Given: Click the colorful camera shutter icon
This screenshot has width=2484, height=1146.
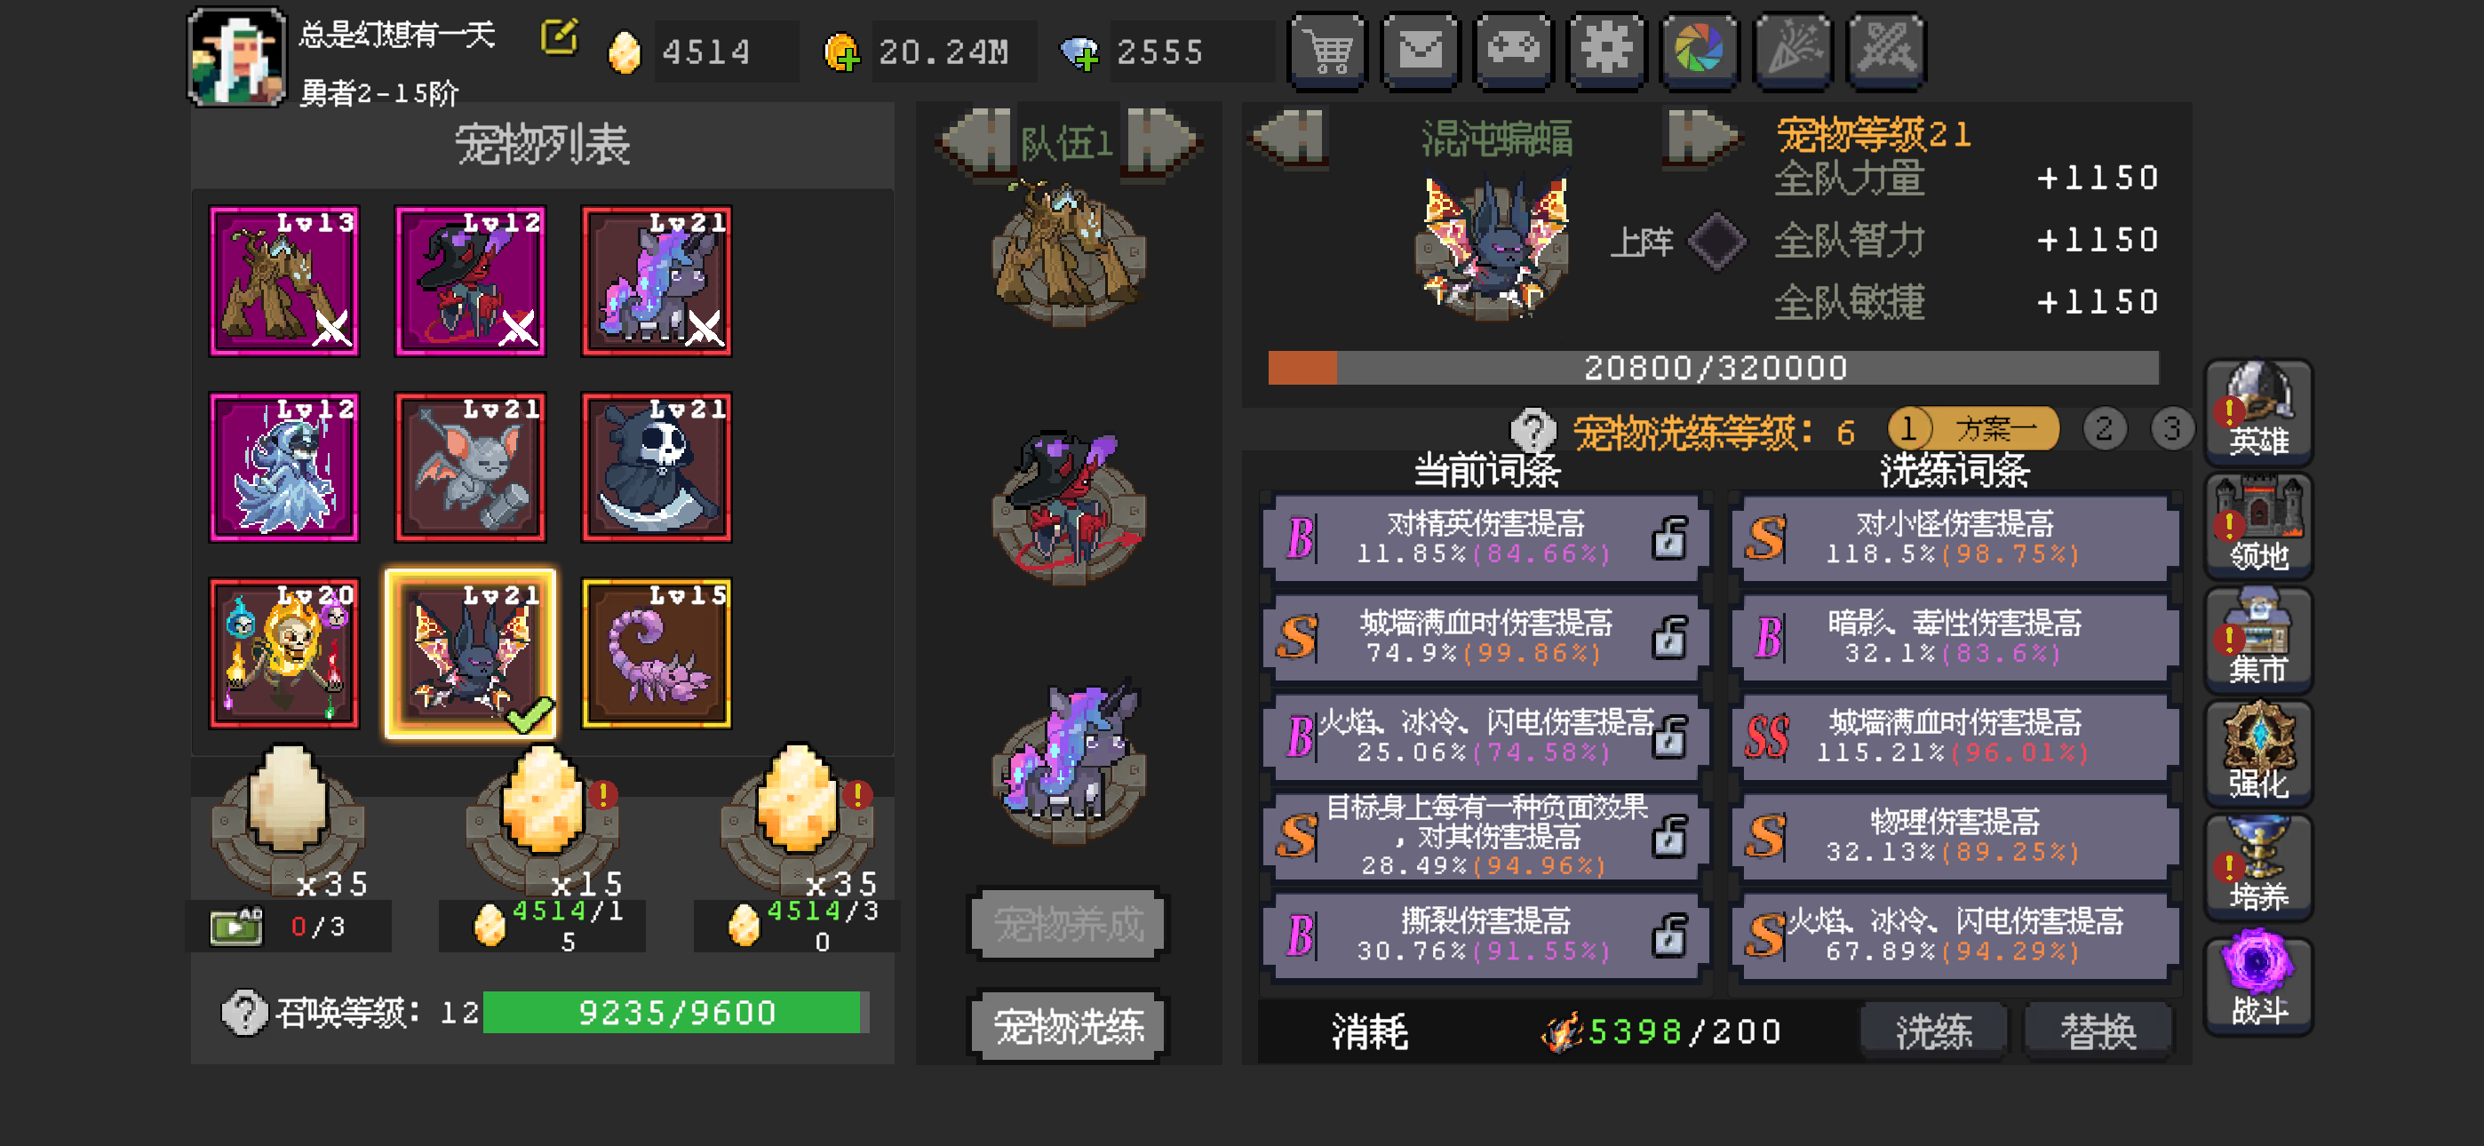Looking at the screenshot, I should (1699, 50).
